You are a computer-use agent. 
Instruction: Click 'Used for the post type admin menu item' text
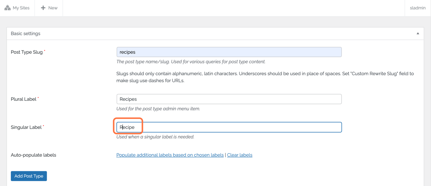[158, 109]
